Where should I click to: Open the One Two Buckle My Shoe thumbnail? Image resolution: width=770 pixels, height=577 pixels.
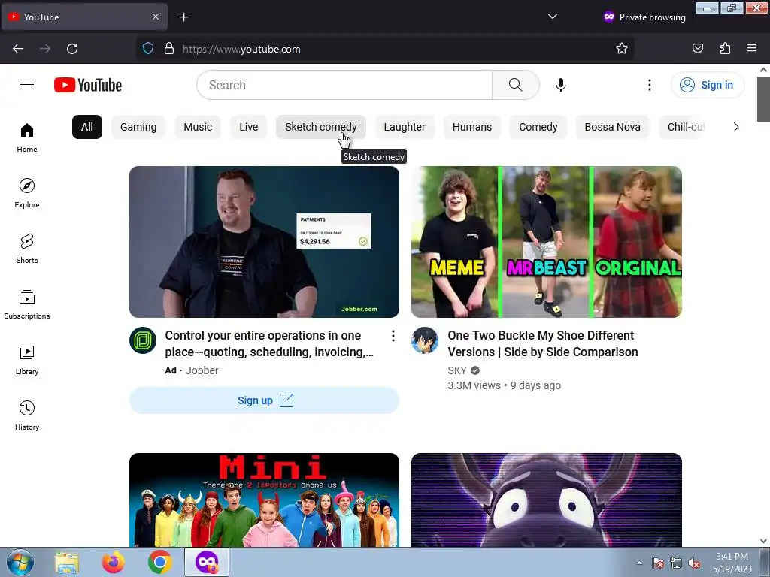tap(547, 242)
